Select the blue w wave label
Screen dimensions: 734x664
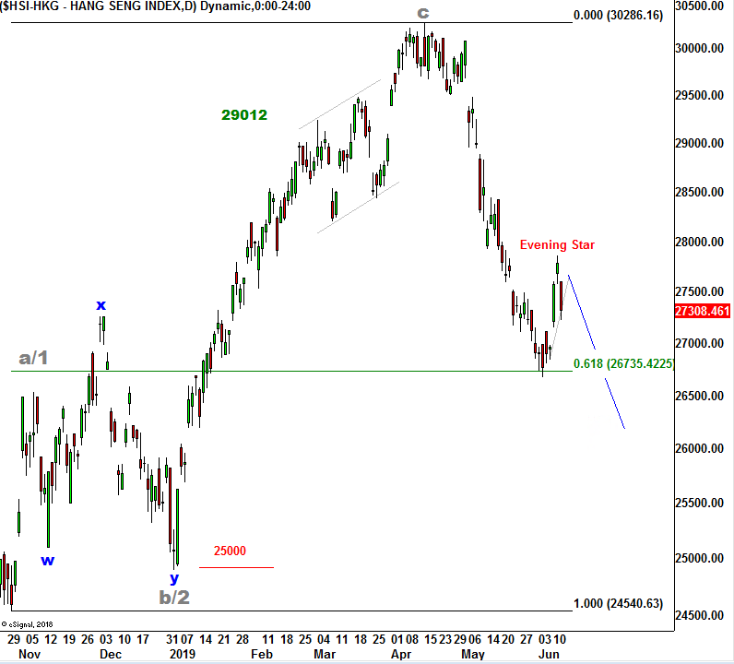click(47, 559)
